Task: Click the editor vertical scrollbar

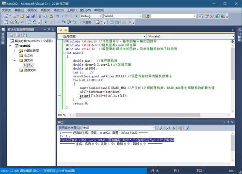Action: pos(233,64)
